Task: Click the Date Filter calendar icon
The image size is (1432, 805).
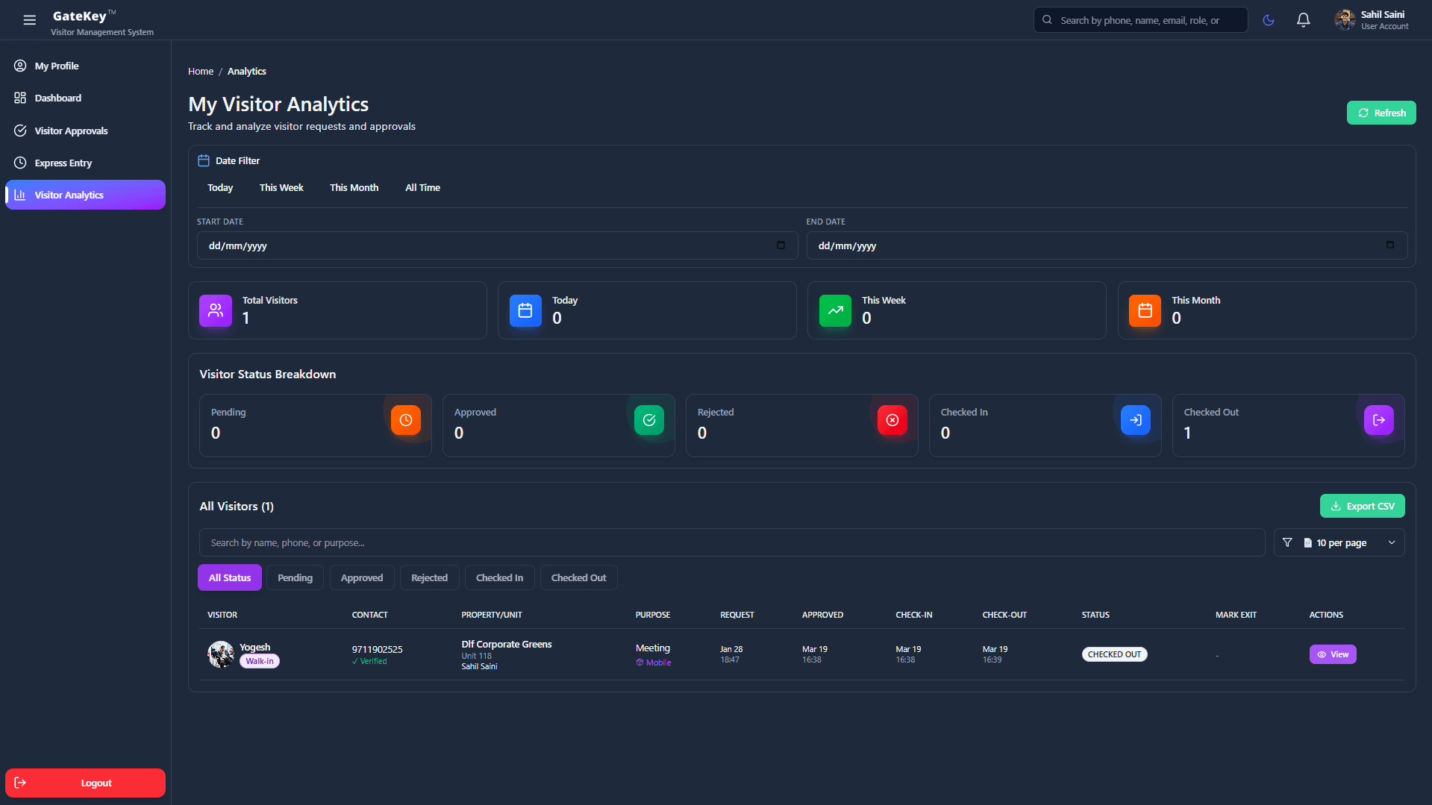Action: [202, 160]
